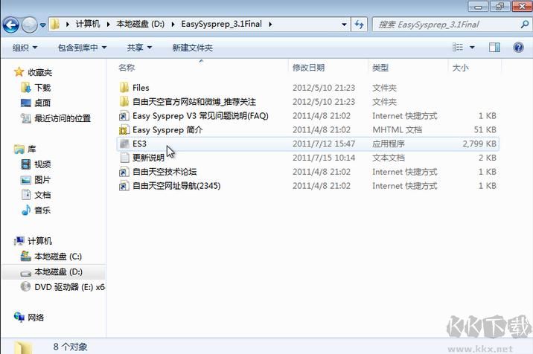Viewport: 533px width, 354px height.
Task: Open 本地磁盘 (C:) in navigation pane
Action: pyautogui.click(x=58, y=256)
